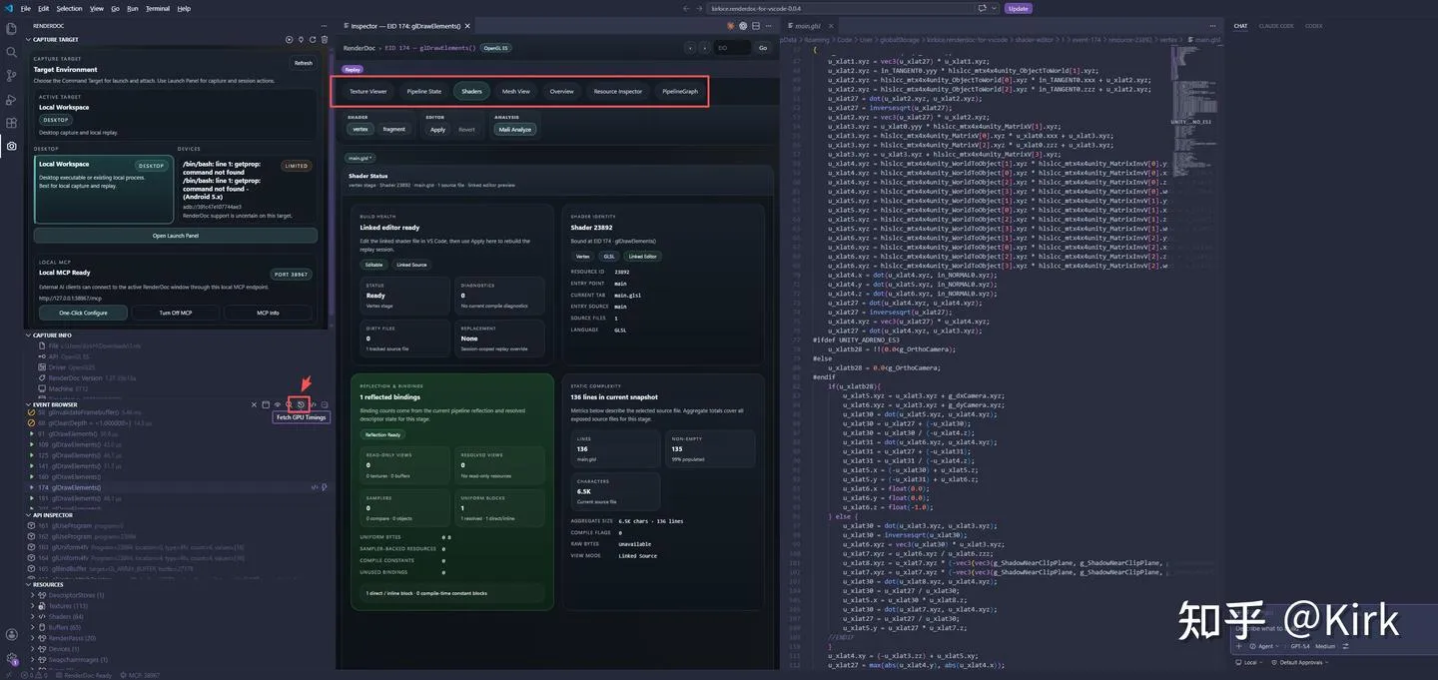Open the Selection menu
This screenshot has height=680, width=1438.
click(x=69, y=8)
